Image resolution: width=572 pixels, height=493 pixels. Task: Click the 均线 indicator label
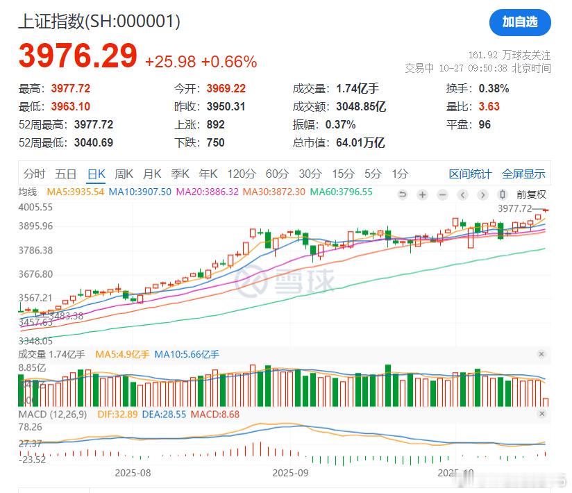click(28, 192)
